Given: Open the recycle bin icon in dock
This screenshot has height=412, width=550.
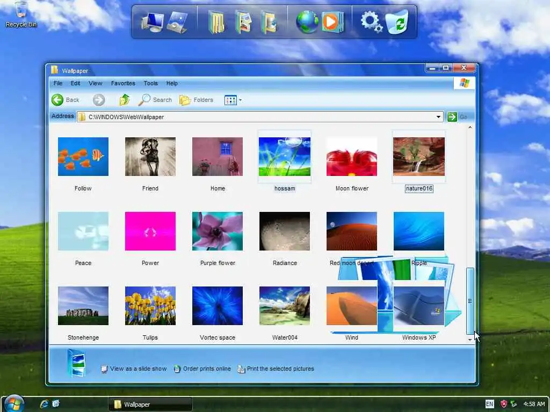Looking at the screenshot, I should point(397,21).
